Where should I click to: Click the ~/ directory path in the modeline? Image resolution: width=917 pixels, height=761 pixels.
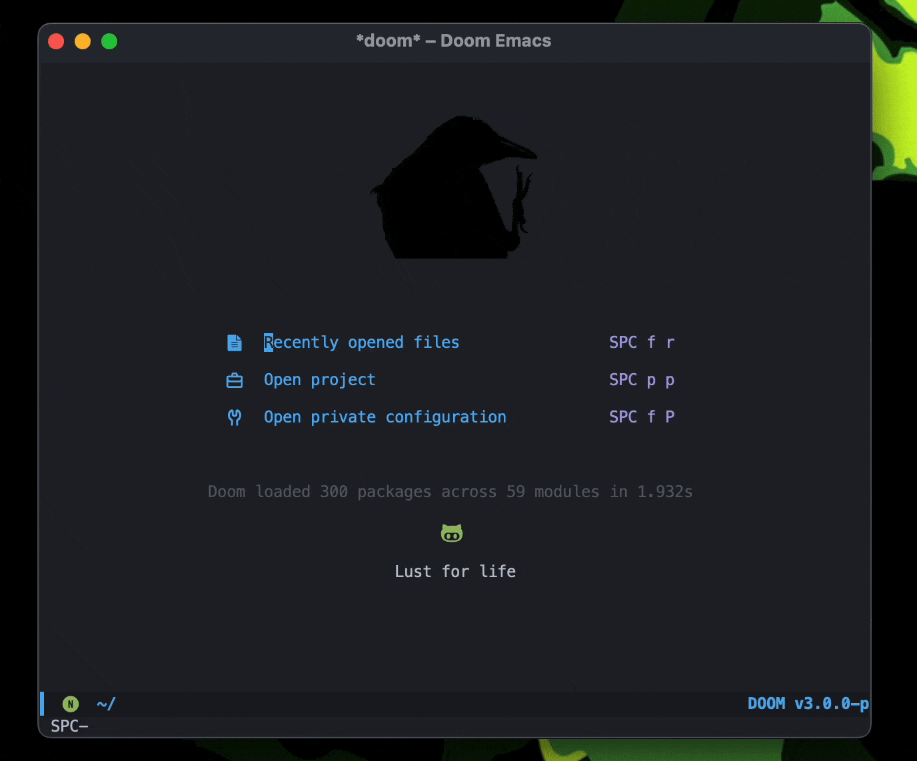click(x=106, y=704)
